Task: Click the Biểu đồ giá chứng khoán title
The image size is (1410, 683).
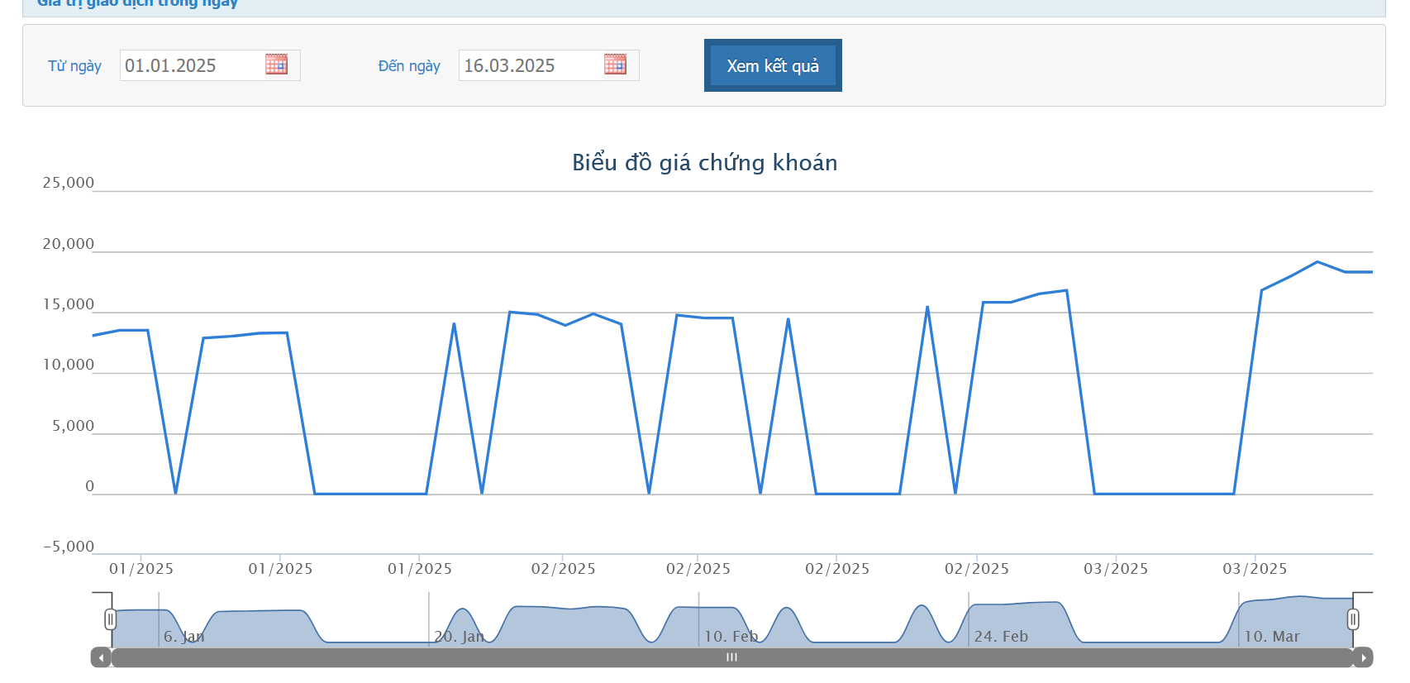Action: click(704, 162)
